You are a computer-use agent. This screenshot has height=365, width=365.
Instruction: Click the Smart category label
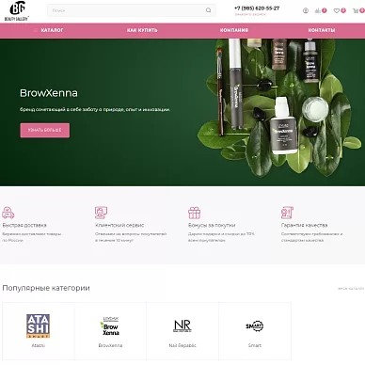pyautogui.click(x=255, y=345)
